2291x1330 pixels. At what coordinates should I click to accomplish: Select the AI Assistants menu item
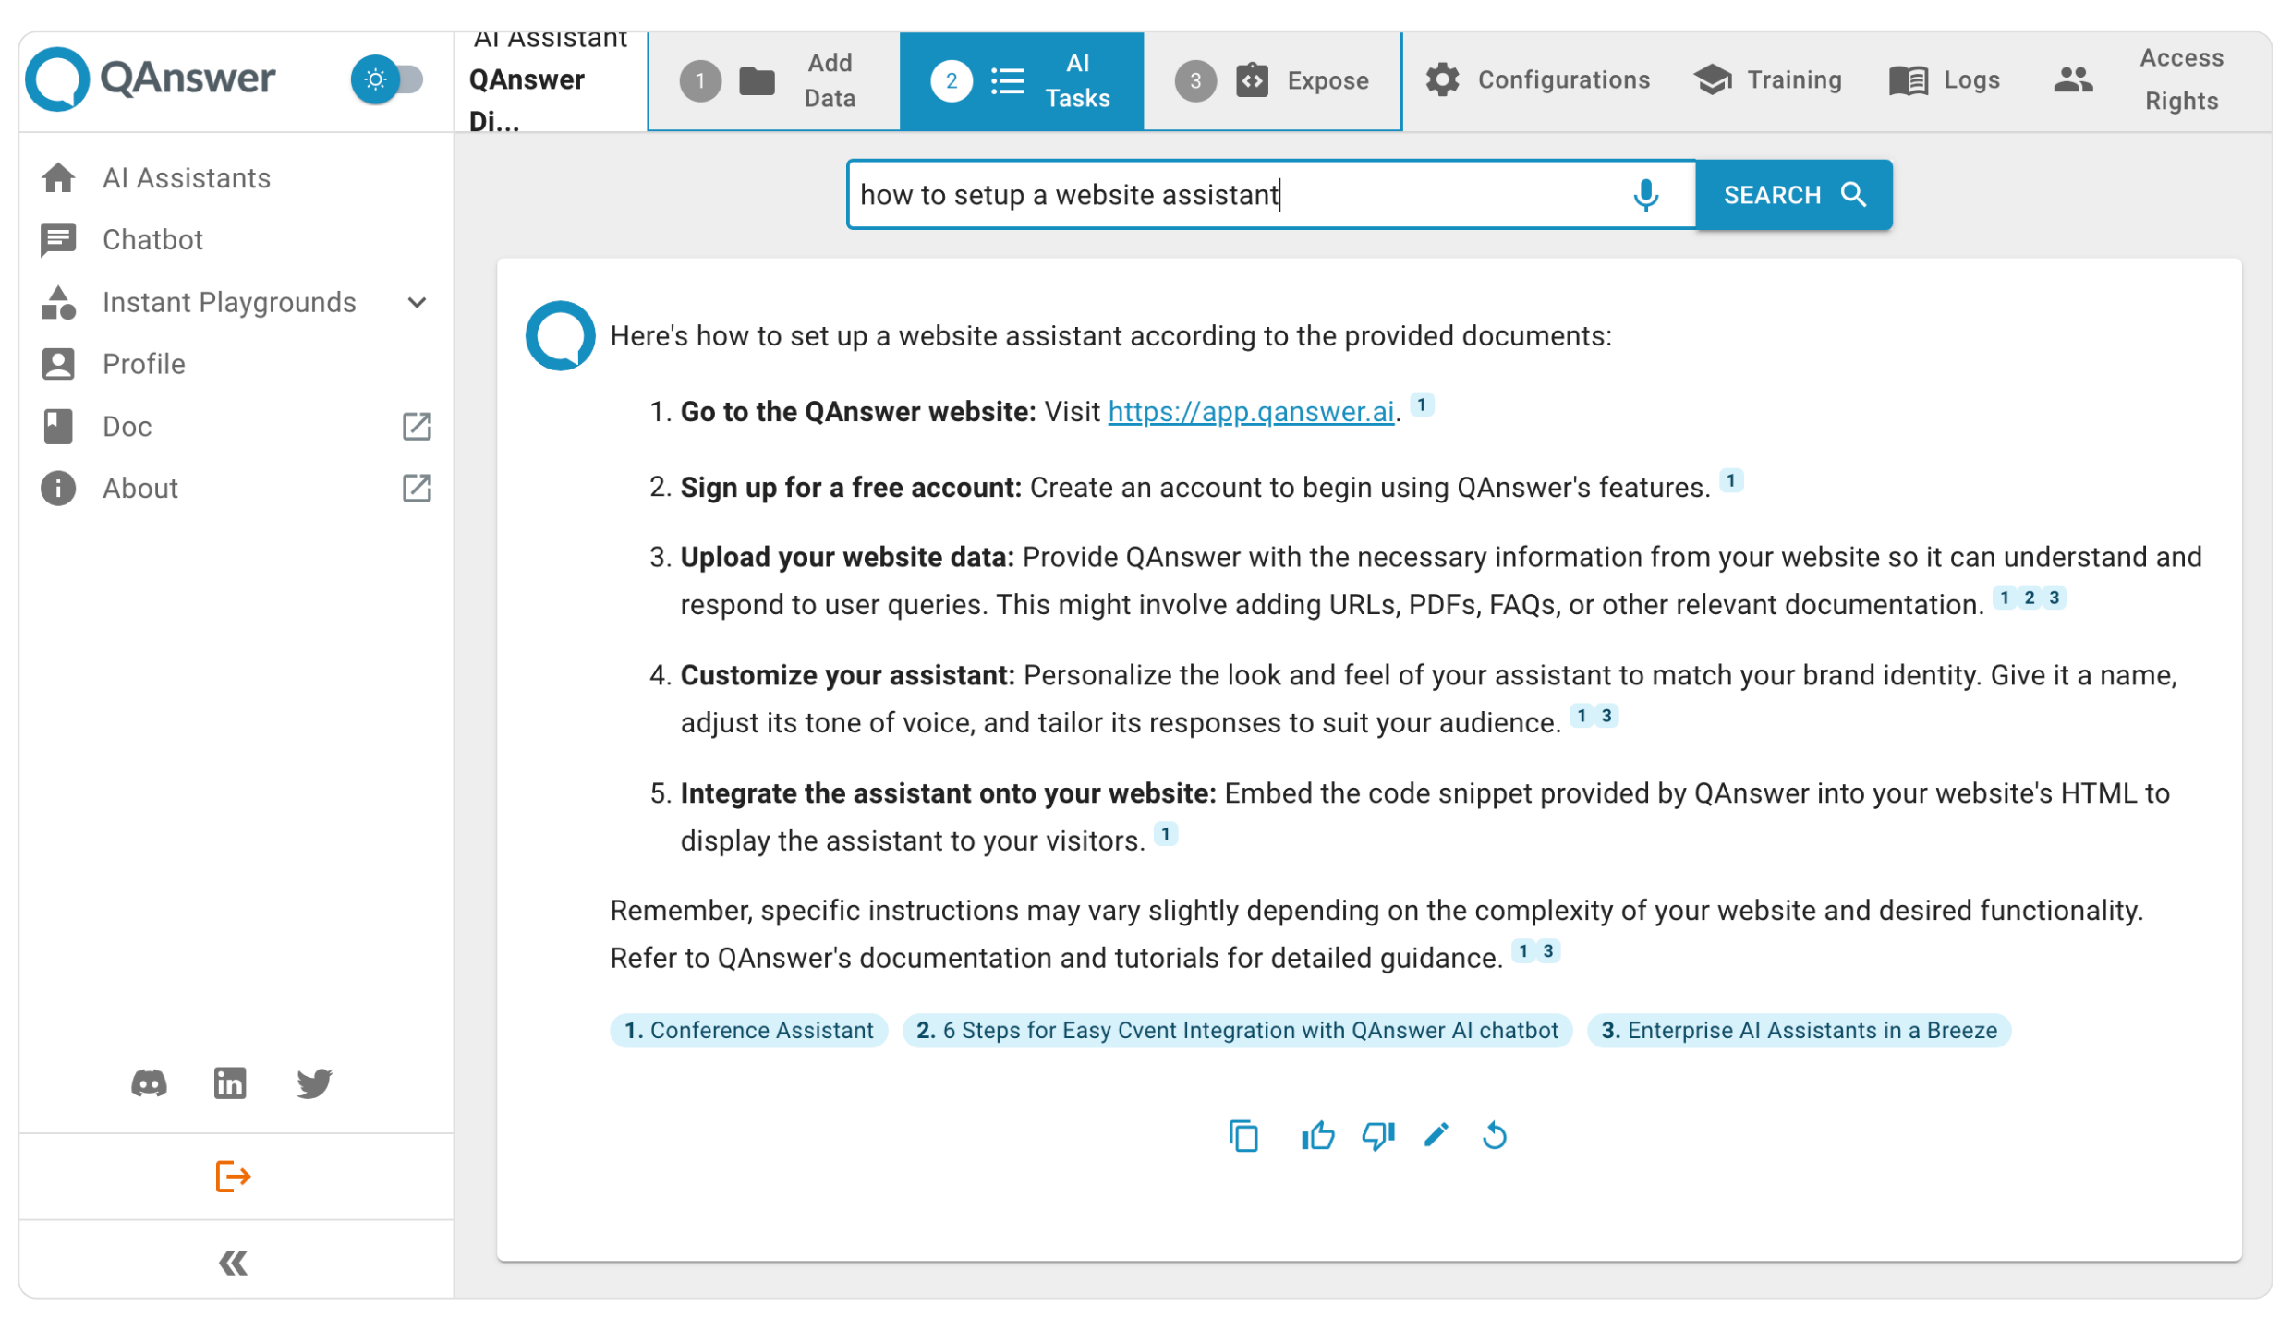pyautogui.click(x=187, y=177)
